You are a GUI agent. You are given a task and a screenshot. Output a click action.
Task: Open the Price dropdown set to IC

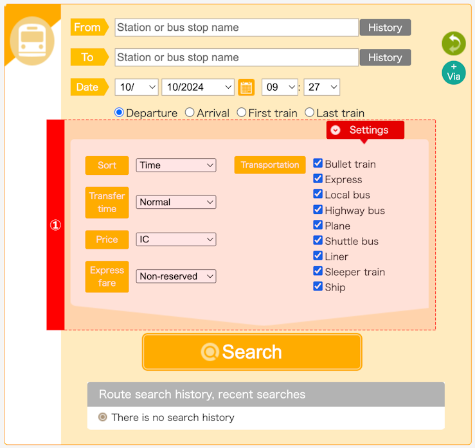pos(176,240)
